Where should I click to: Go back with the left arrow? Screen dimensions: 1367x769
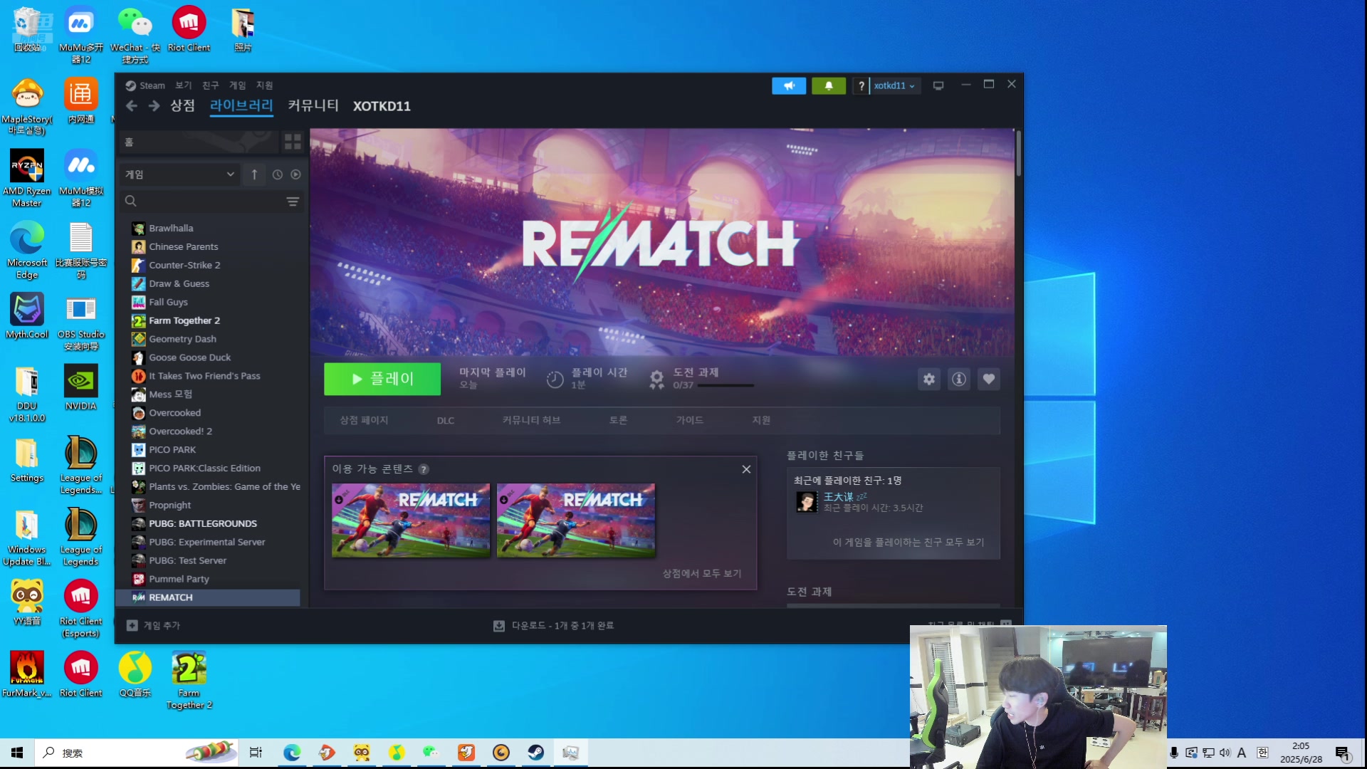click(131, 105)
